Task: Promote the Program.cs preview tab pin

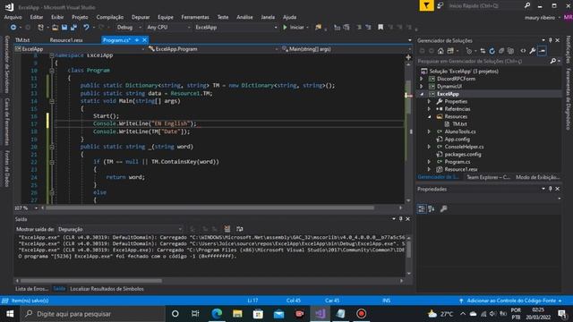Action: point(137,39)
